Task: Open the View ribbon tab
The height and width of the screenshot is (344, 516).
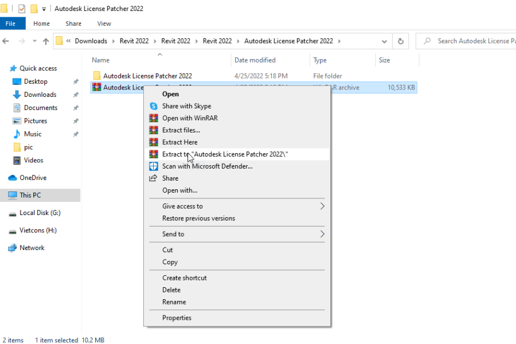Action: pos(104,24)
